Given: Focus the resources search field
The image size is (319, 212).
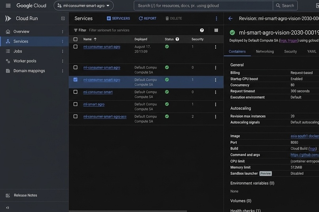Looking at the screenshot, I should pos(203,6).
